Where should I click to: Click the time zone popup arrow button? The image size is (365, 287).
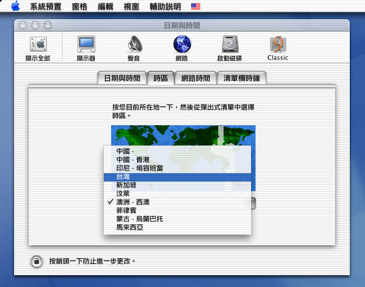(x=253, y=203)
